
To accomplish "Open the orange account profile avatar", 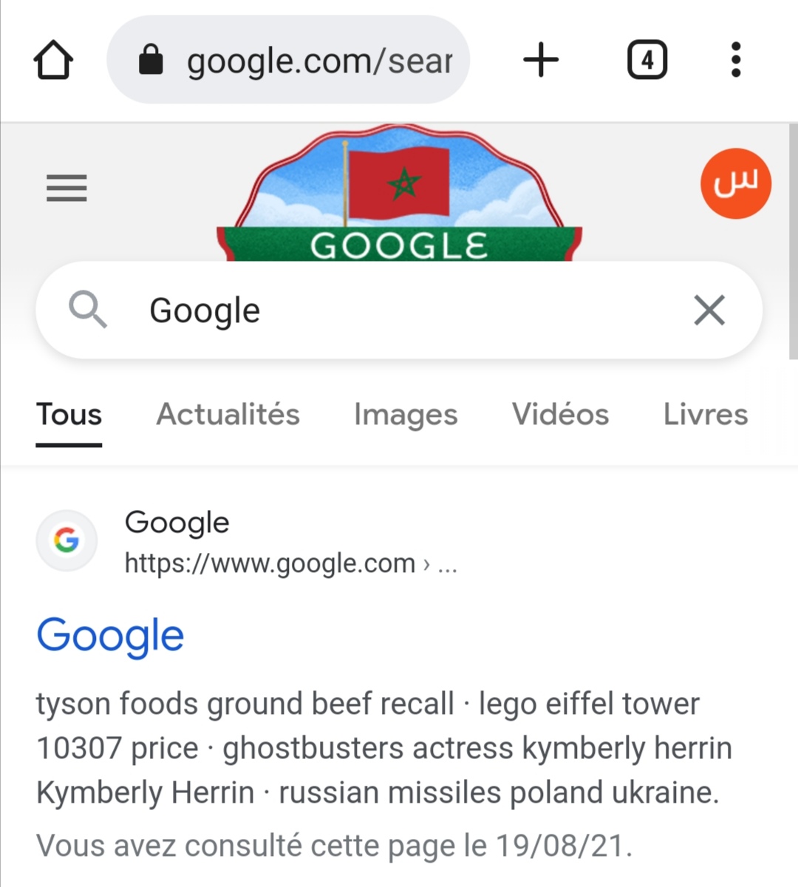I will point(735,184).
